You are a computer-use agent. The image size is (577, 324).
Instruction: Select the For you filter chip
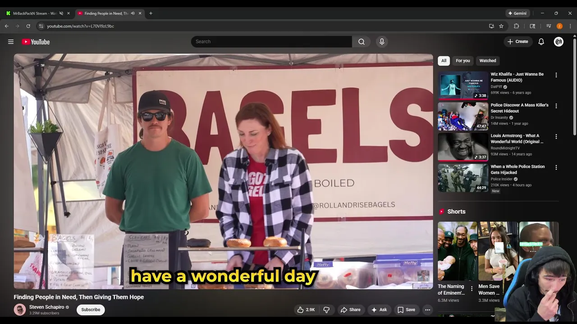pos(463,61)
